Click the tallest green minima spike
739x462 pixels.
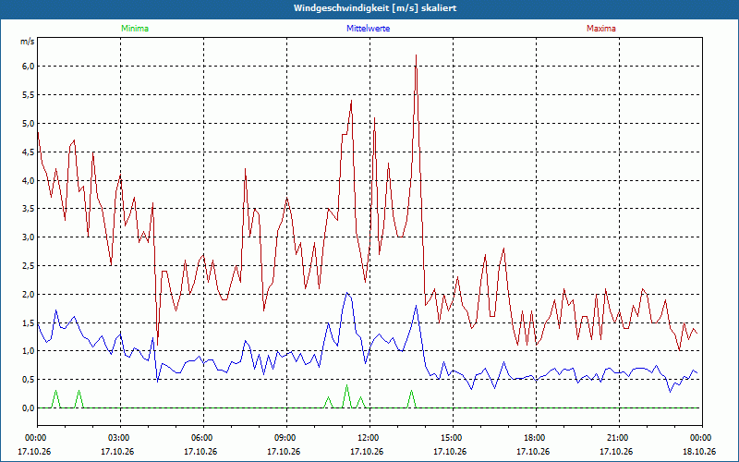pyautogui.click(x=347, y=385)
